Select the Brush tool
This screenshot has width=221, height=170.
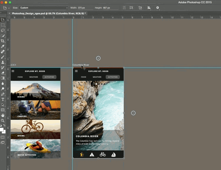pos(3,57)
